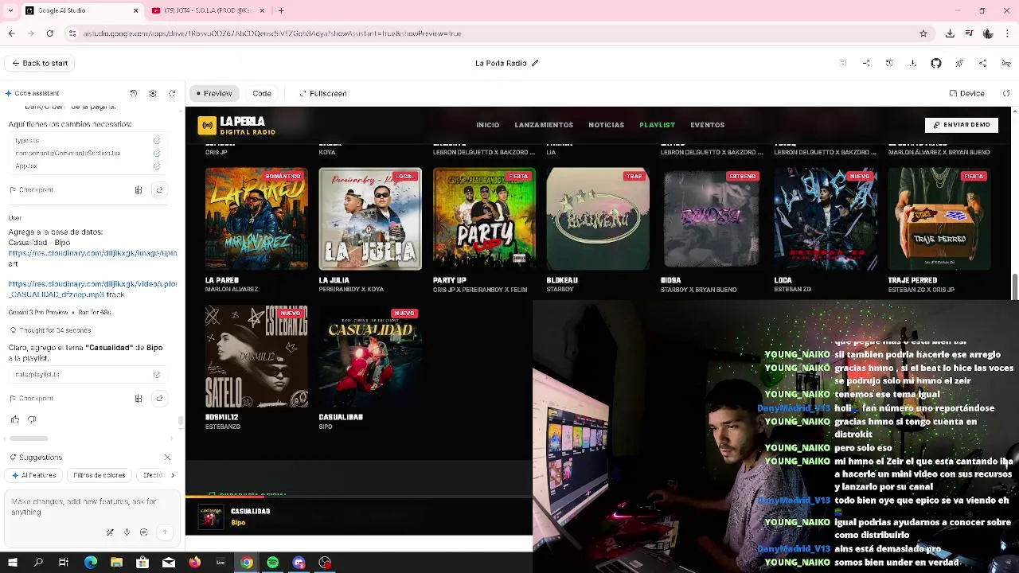Reset the Code assistant conversation

[172, 93]
